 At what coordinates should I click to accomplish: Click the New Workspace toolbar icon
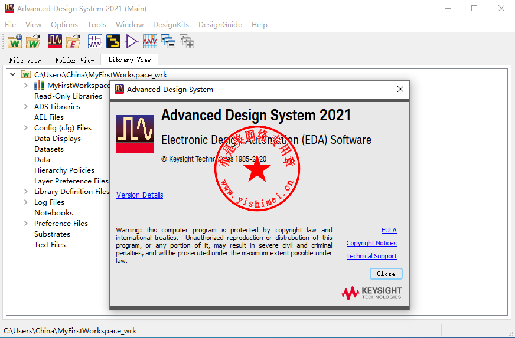pyautogui.click(x=15, y=42)
